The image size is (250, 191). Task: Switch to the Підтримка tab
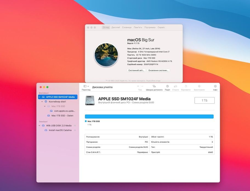coord(150,28)
